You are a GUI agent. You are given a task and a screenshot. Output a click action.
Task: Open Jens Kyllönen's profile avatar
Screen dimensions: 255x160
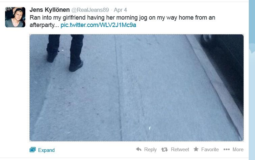[15, 17]
